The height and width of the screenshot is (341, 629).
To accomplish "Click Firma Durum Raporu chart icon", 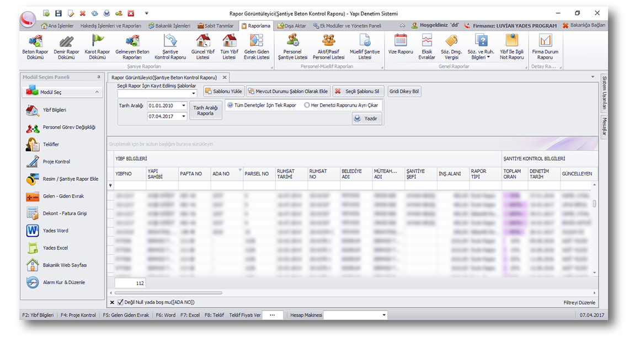I will (x=545, y=41).
